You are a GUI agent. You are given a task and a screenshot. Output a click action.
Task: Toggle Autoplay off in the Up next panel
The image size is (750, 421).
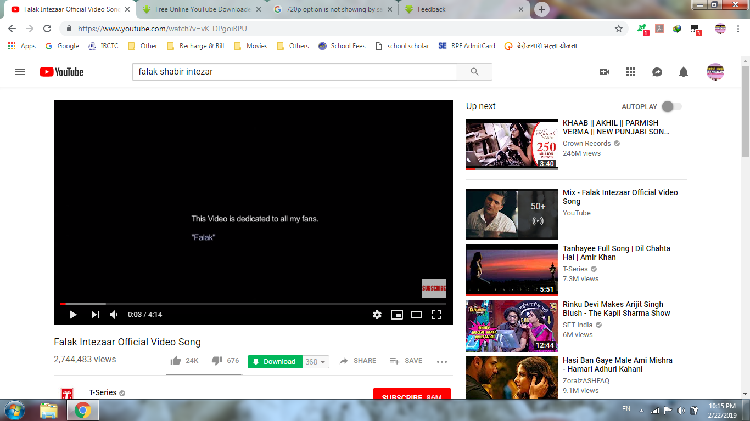coord(671,106)
